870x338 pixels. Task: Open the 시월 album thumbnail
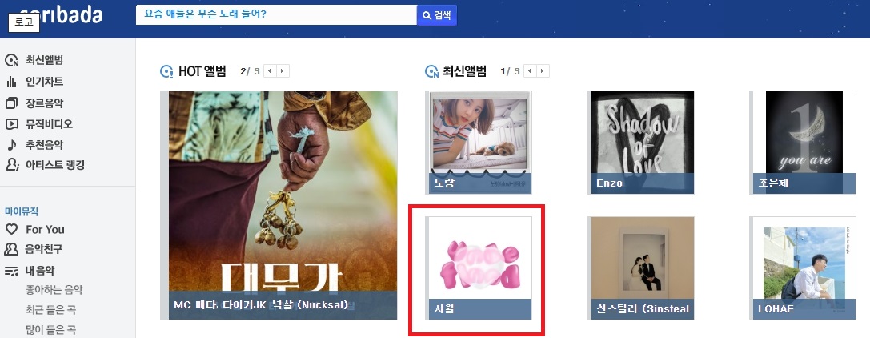point(480,268)
